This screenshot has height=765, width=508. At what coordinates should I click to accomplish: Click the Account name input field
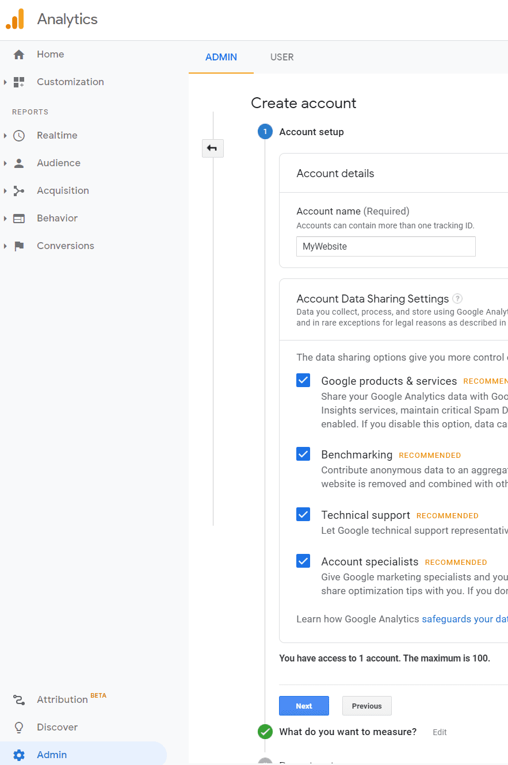click(x=386, y=246)
